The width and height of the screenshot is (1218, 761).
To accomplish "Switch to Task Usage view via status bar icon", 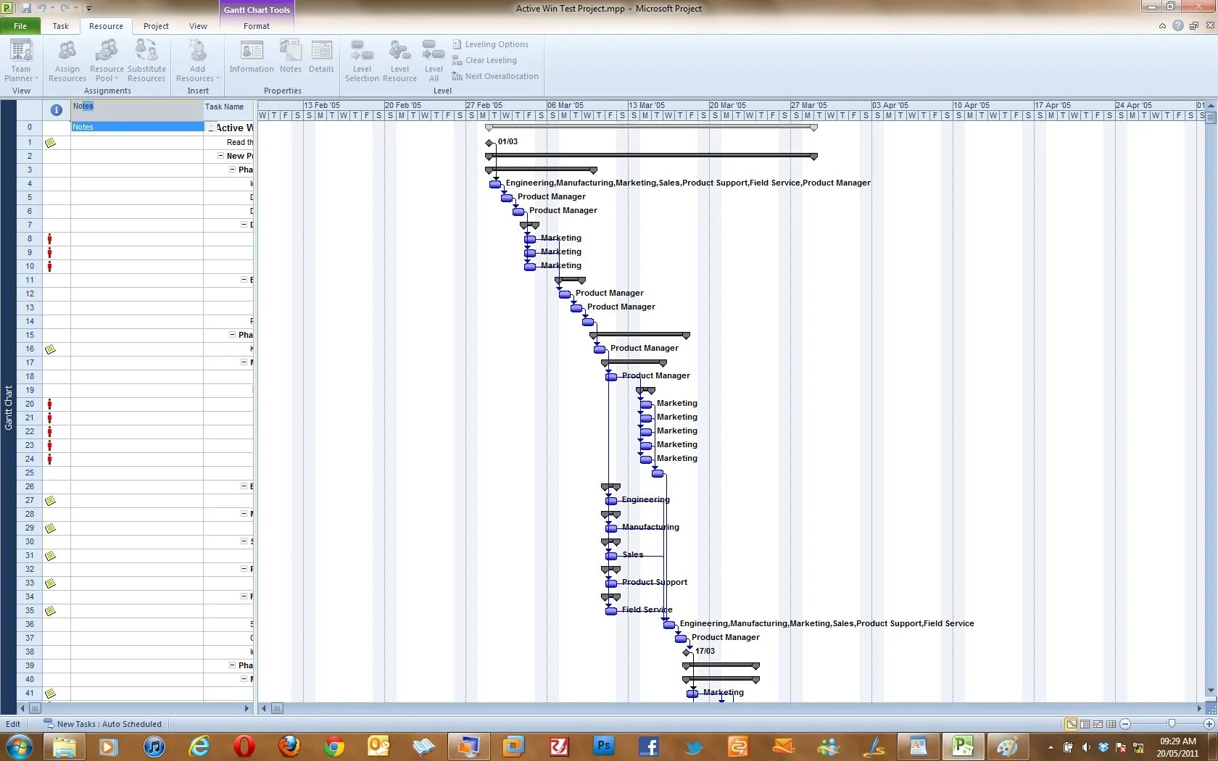I will pos(1085,724).
